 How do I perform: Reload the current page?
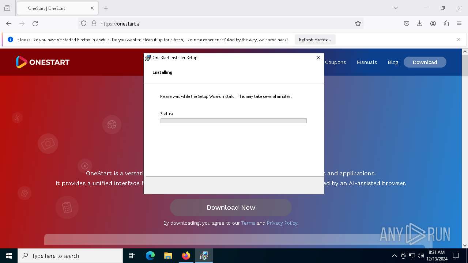pyautogui.click(x=35, y=23)
